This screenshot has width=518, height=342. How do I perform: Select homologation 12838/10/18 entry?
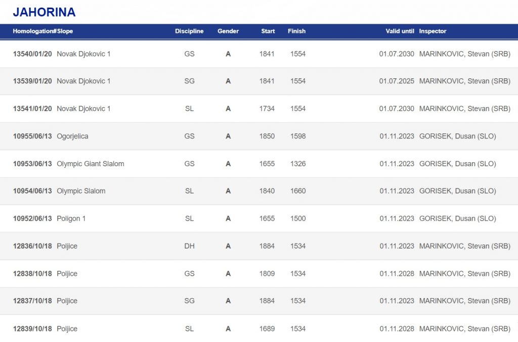click(x=32, y=274)
